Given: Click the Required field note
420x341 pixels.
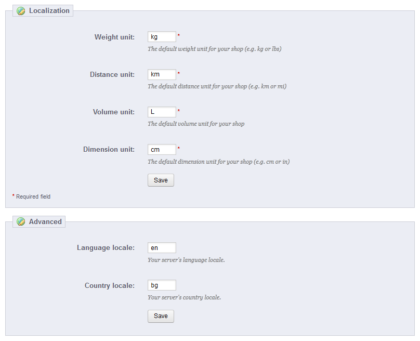Looking at the screenshot, I should [31, 196].
